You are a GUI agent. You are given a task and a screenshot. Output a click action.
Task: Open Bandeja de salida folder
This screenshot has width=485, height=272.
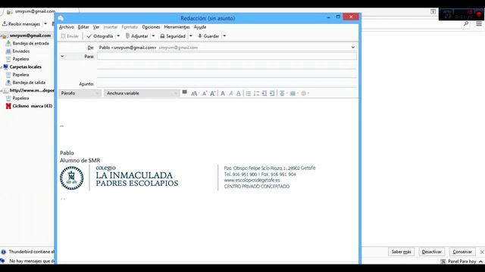(x=29, y=82)
